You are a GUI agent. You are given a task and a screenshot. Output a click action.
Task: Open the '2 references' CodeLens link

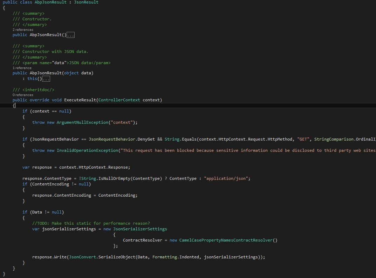click(x=23, y=30)
